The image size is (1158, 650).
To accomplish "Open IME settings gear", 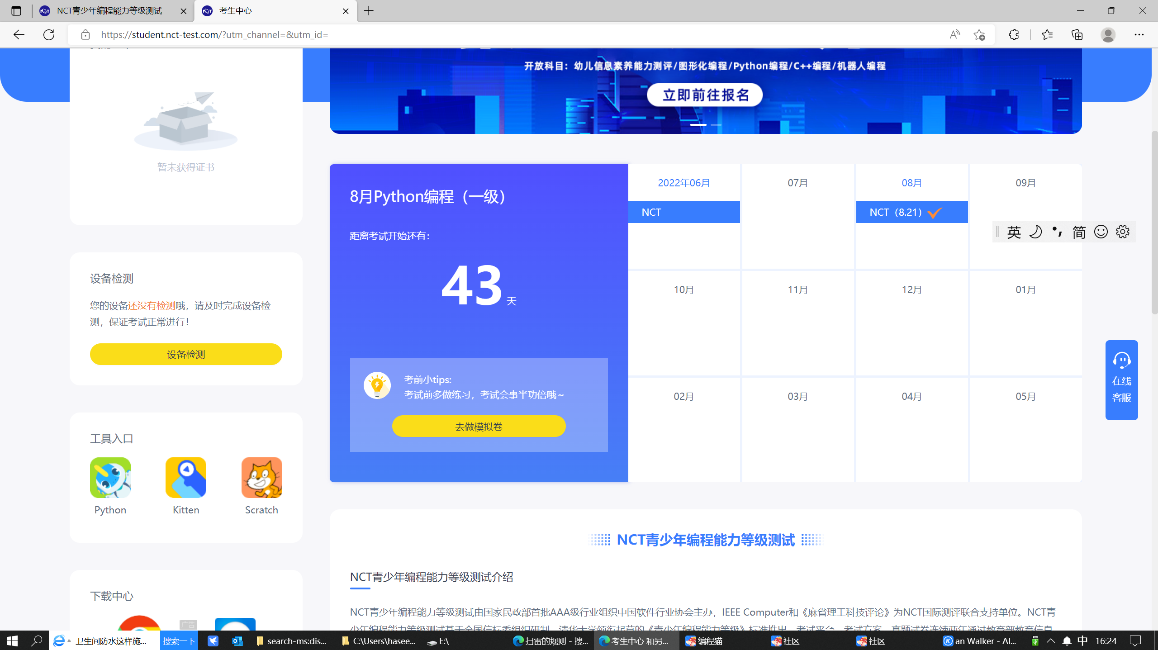I will tap(1123, 232).
